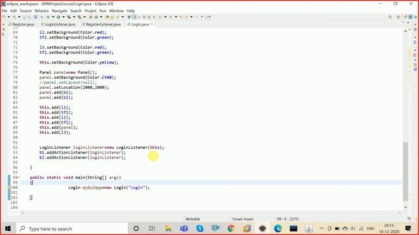Click the vertical scrollbar thumb in editor
Screen dimensions: 419x235
pyautogui.click(x=405, y=171)
